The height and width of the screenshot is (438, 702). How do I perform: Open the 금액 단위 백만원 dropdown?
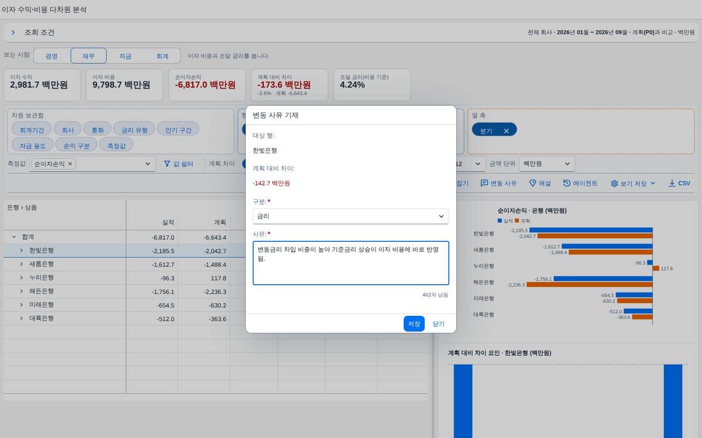(547, 164)
